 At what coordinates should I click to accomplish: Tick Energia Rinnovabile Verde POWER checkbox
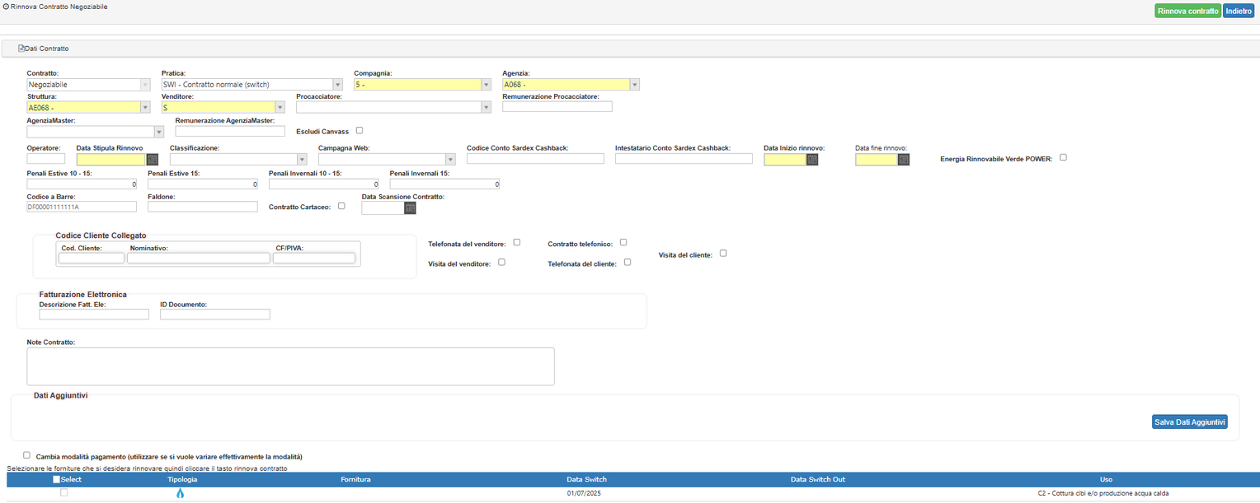click(x=1063, y=157)
